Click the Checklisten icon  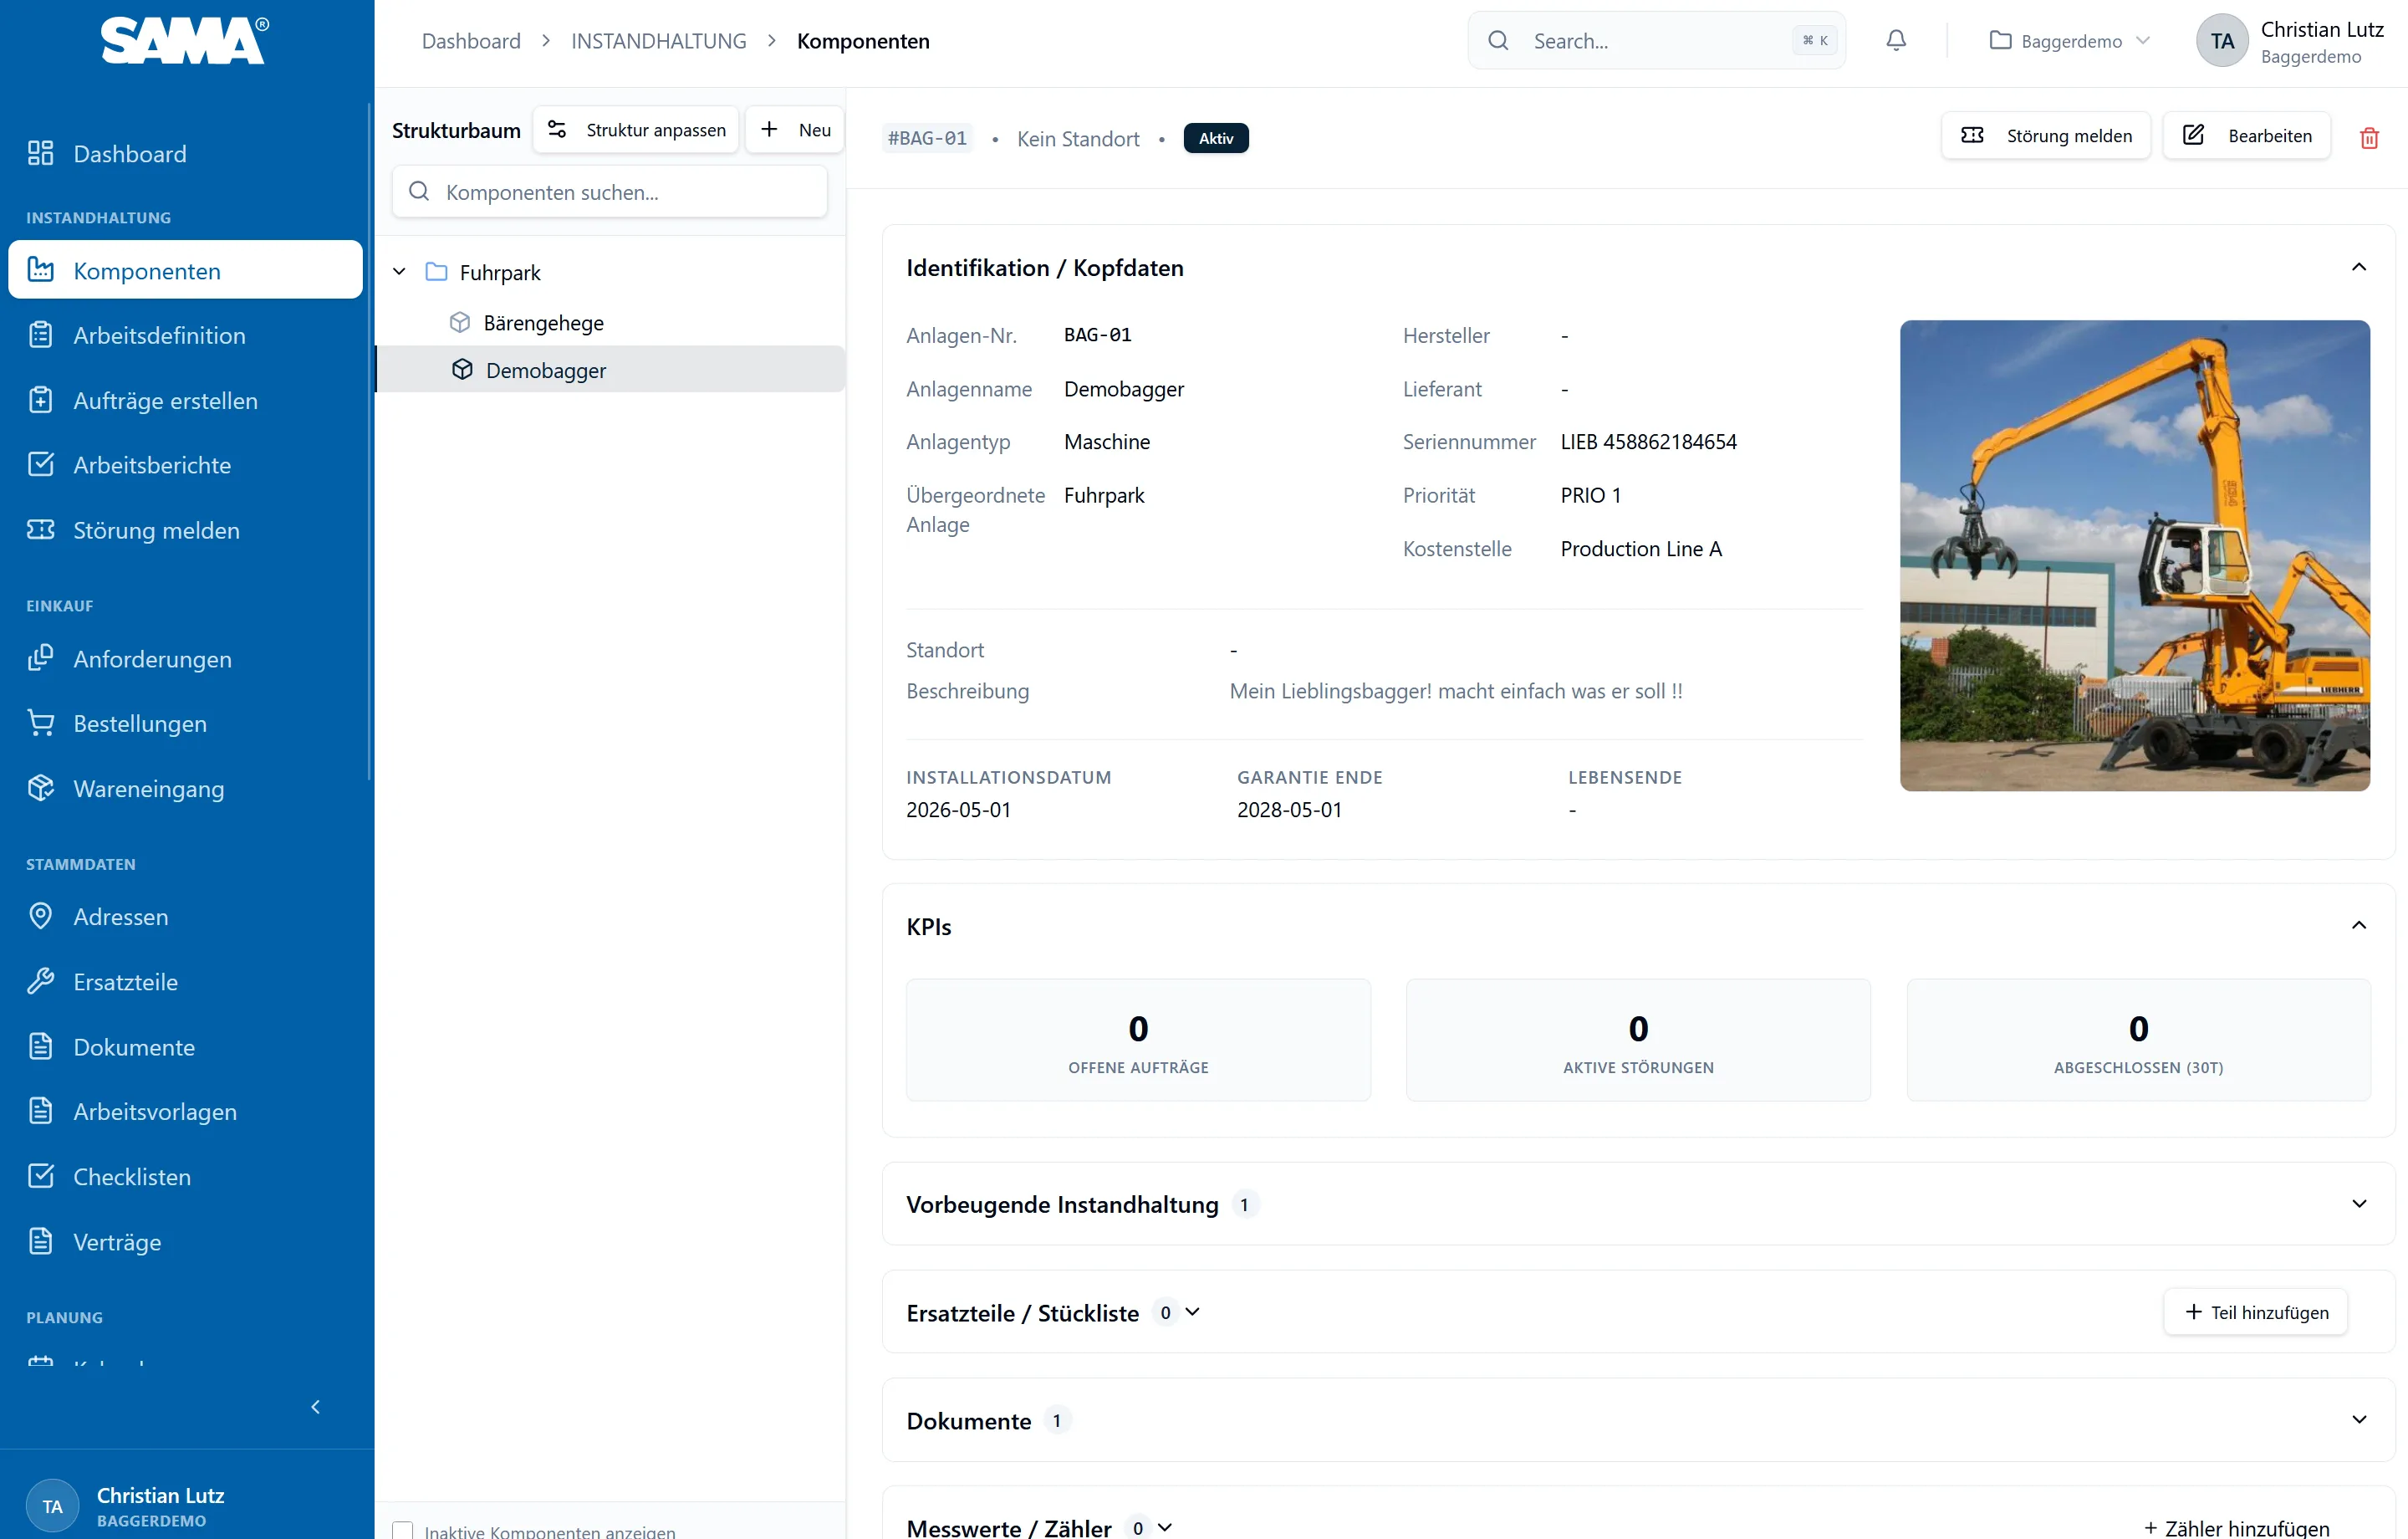[40, 1176]
